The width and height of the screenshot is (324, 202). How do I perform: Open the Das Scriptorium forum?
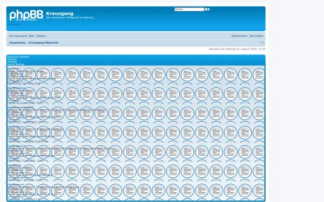pos(17,146)
